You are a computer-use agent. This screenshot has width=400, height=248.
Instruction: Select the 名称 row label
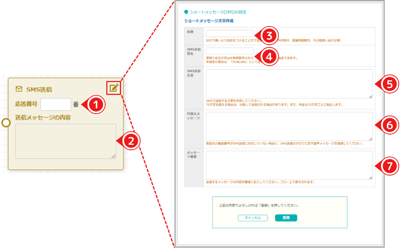point(190,32)
